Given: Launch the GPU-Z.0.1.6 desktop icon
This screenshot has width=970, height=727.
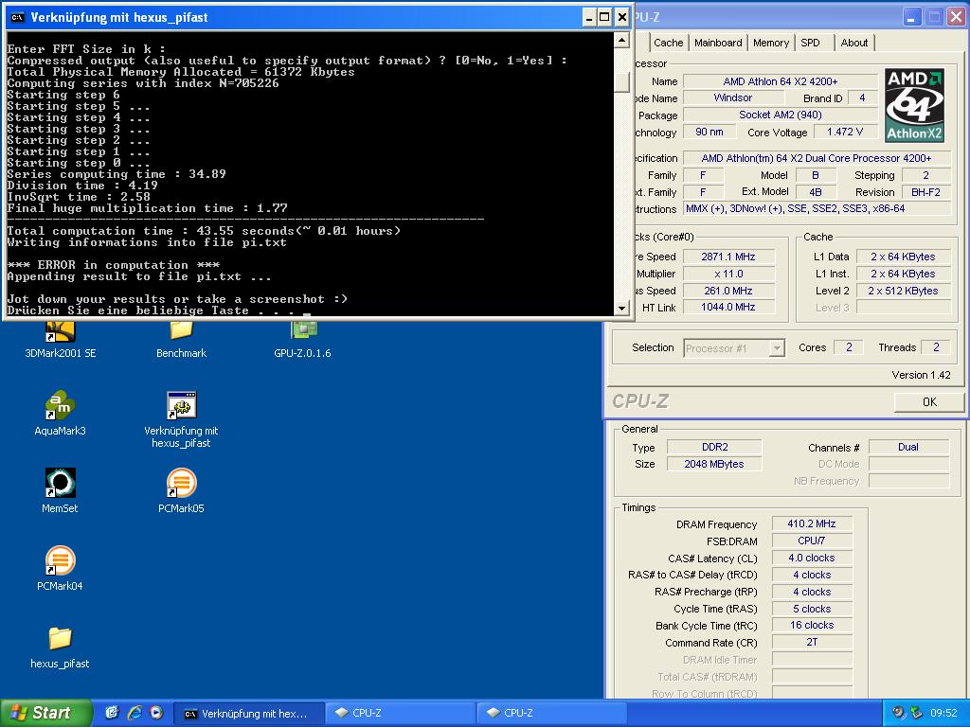Looking at the screenshot, I should pos(302,340).
